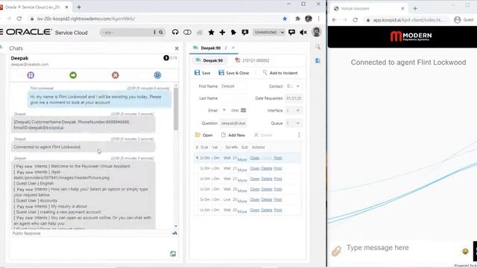Click the Actions column header
Image resolution: width=477 pixels, height=268 pixels.
(x=259, y=147)
